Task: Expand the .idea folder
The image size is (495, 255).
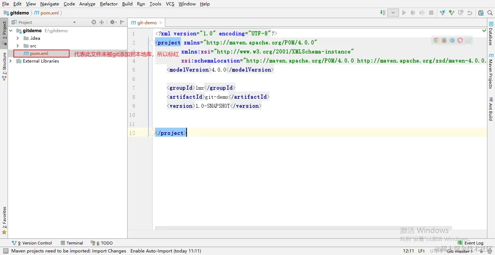Action: 17,38
